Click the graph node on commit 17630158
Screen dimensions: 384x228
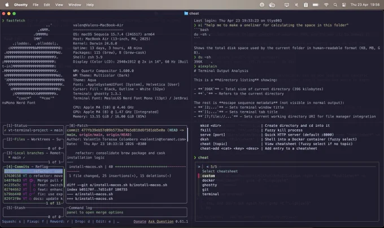(30, 176)
